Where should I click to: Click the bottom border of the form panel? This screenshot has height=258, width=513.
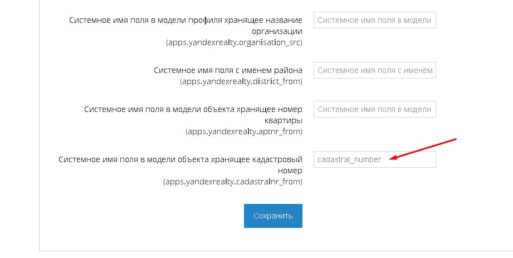273,251
